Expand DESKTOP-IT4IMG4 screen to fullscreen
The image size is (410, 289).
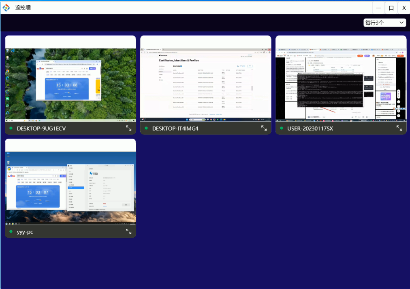click(x=264, y=128)
